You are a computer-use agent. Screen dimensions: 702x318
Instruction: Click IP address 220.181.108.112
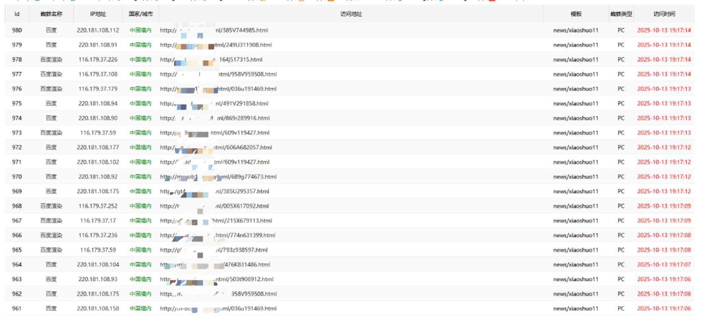(98, 31)
